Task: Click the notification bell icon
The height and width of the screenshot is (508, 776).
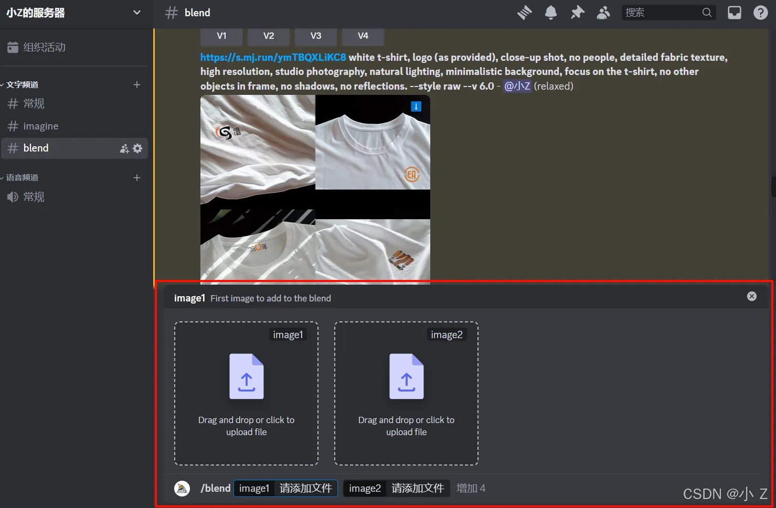Action: pyautogui.click(x=550, y=13)
